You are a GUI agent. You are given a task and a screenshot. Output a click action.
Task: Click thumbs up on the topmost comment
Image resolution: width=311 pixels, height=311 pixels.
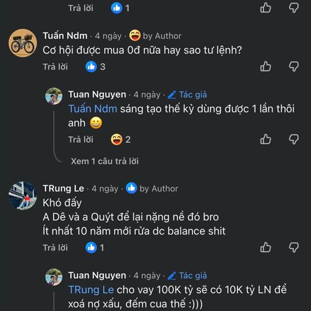(266, 8)
